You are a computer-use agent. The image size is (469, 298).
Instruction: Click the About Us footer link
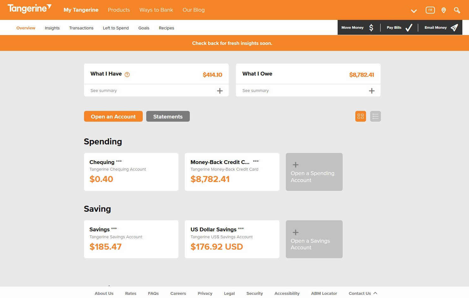coord(104,293)
